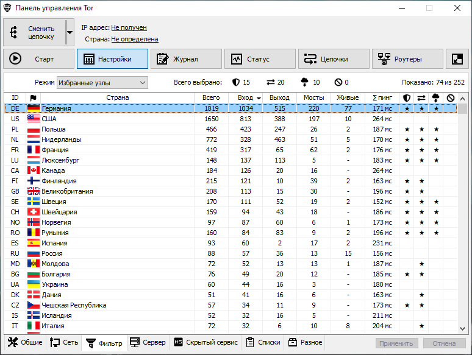Click the 'Отмена' button
This screenshot has height=355, width=472.
(445, 343)
